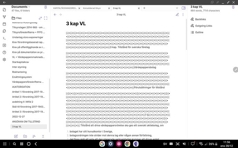238x148 pixels.
Task: Launch Chrome from the taskbar
Action: coord(127,144)
